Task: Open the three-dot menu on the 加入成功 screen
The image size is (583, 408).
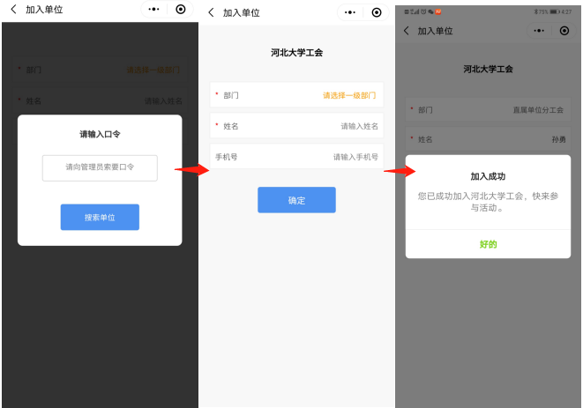Action: coord(539,30)
